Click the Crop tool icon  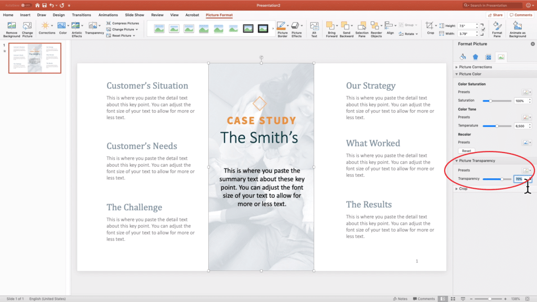(x=428, y=25)
